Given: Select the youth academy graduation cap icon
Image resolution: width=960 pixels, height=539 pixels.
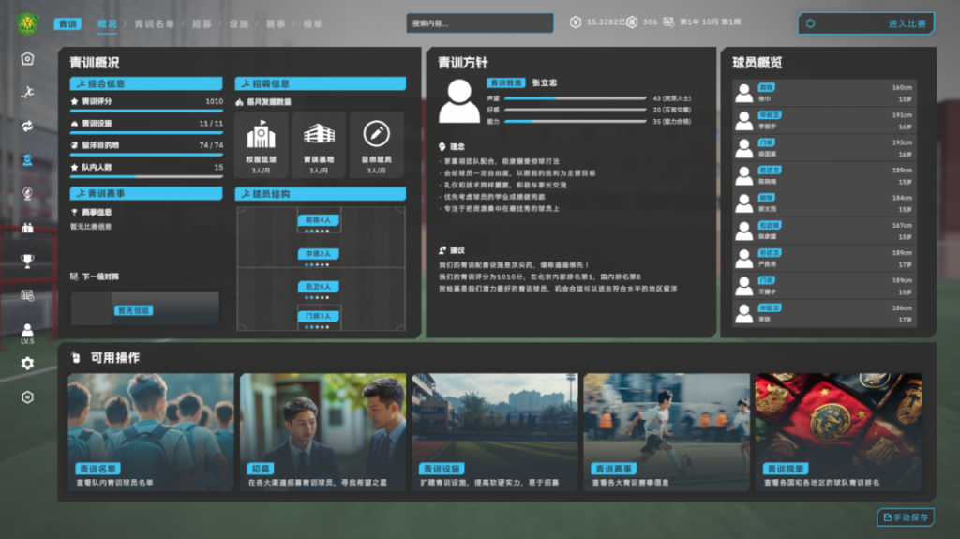Looking at the screenshot, I should tap(27, 160).
